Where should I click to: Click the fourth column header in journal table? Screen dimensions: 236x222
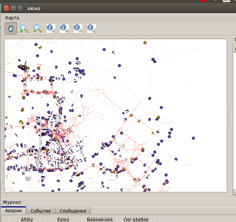coord(136,219)
